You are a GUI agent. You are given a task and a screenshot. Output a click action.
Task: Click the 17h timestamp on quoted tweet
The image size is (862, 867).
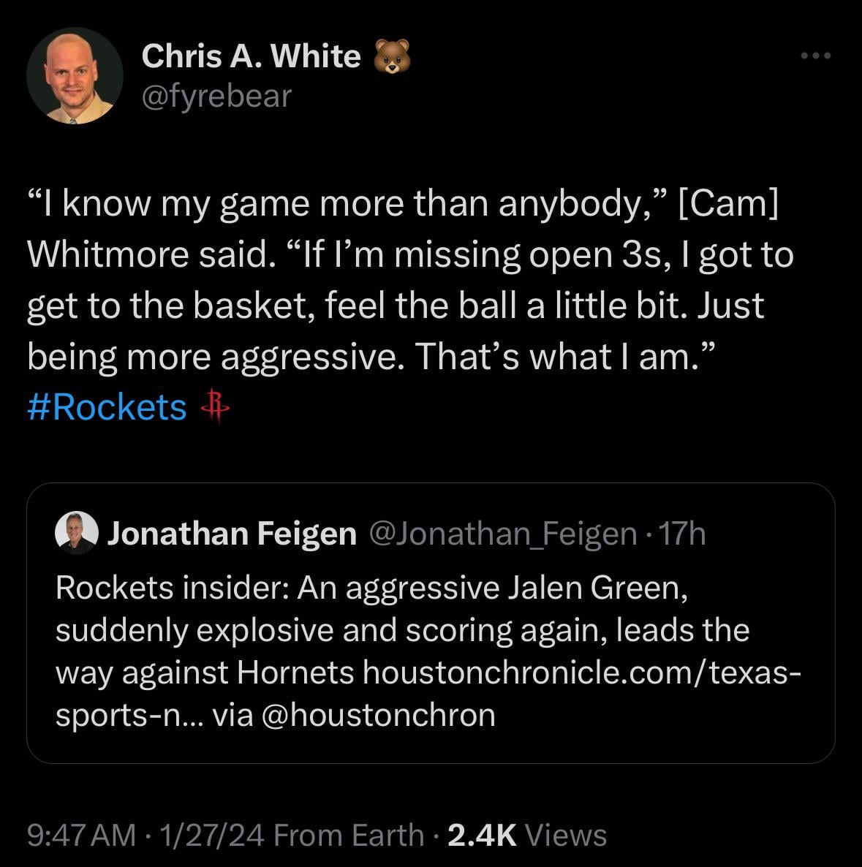tap(682, 534)
